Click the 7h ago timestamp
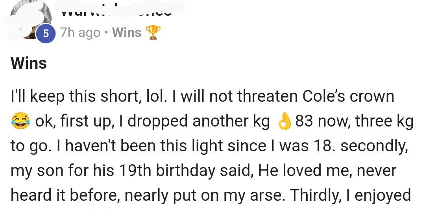The image size is (425, 213). [80, 33]
